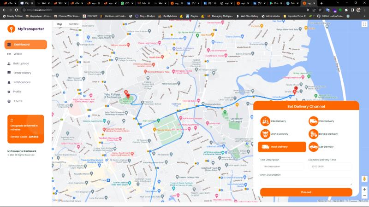Open the browser extensions puzzle icon

tap(346, 10)
